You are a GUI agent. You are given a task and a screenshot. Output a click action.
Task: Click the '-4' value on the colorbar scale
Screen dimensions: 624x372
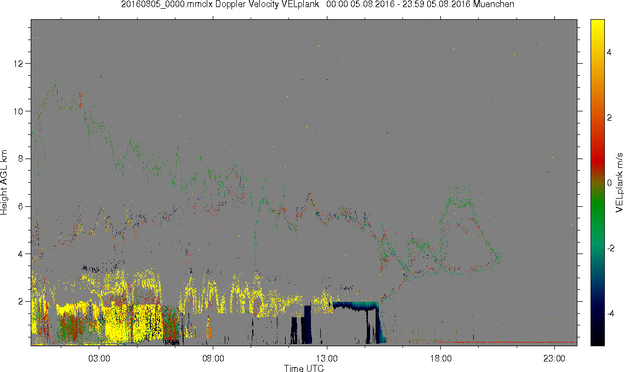(x=610, y=313)
